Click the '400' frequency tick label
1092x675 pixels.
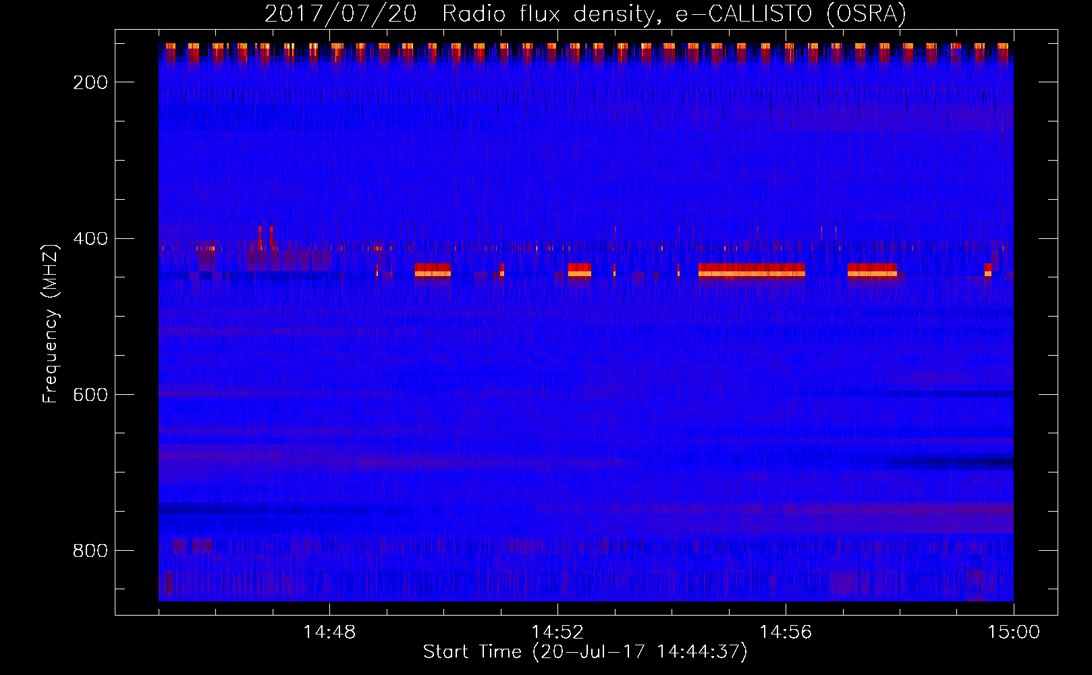90,239
